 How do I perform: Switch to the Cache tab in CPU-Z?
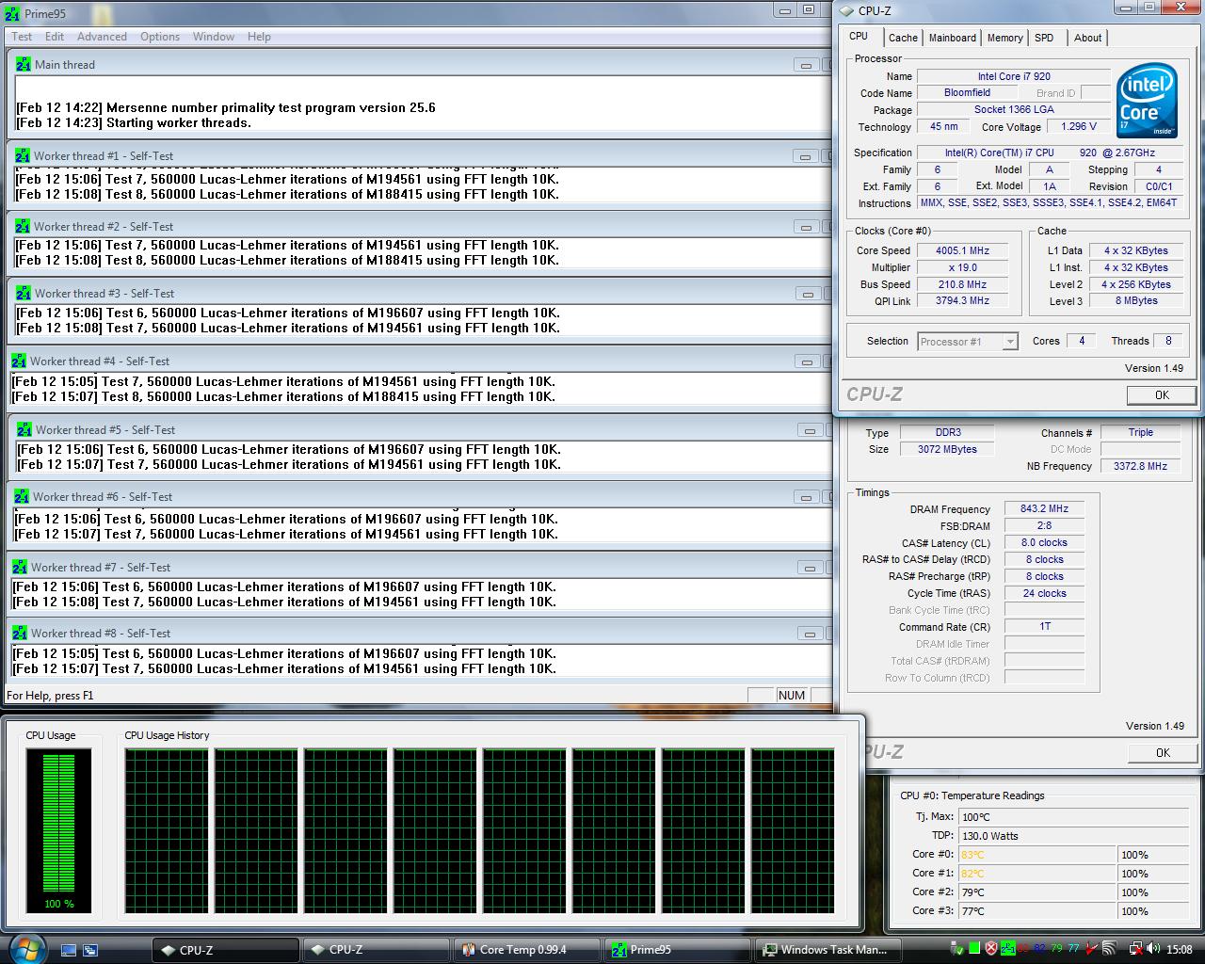pyautogui.click(x=903, y=38)
